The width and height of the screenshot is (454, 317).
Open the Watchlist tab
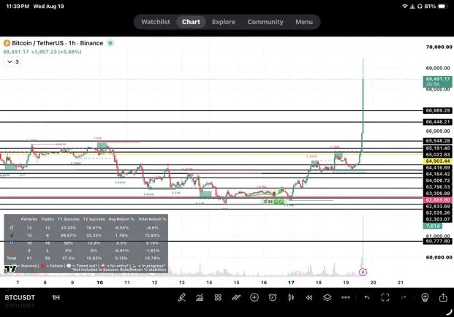[156, 22]
